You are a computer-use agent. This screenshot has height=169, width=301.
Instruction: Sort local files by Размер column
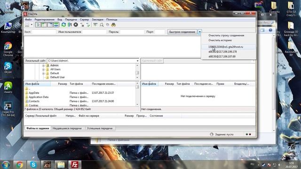click(x=60, y=84)
